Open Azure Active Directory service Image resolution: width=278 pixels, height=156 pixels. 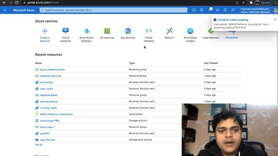(x=86, y=35)
